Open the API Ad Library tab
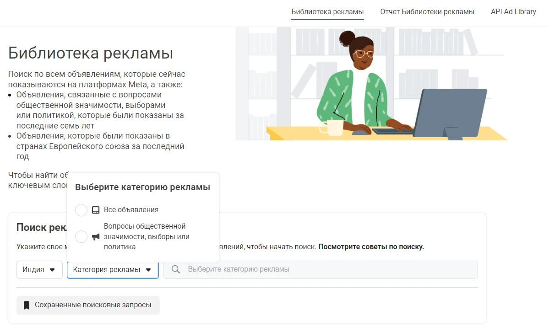The image size is (549, 326). coord(513,12)
